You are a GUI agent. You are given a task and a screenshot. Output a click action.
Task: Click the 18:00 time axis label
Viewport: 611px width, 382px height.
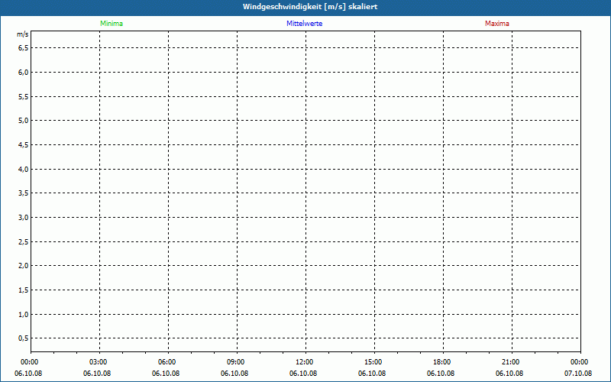click(442, 362)
